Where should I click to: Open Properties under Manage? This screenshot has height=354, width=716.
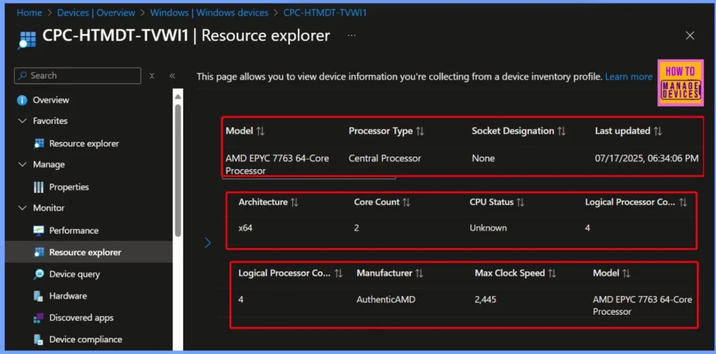(69, 187)
